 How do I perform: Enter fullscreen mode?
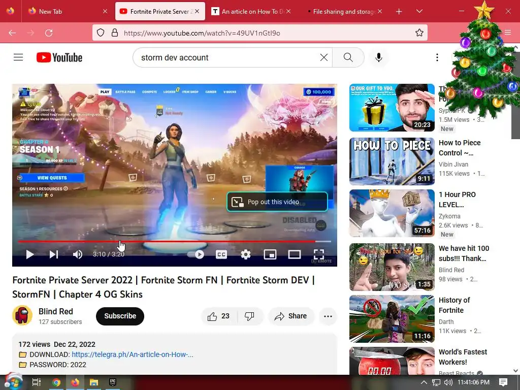pos(319,254)
